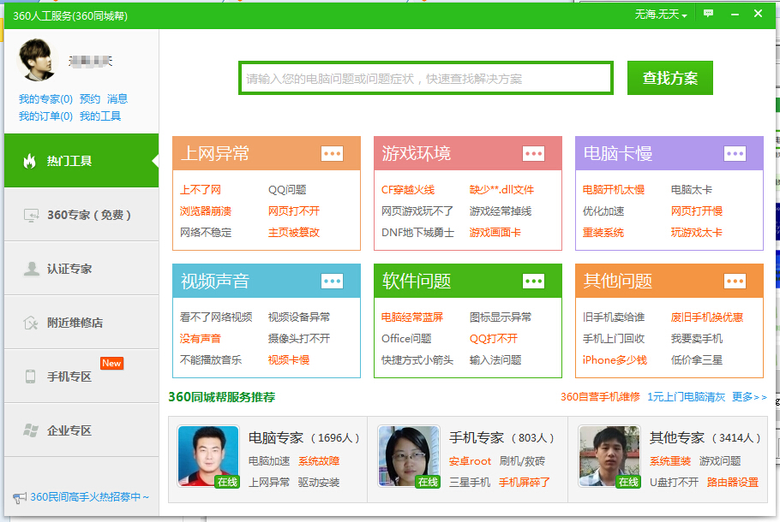This screenshot has height=522, width=780.
Task: Select 网页打不开 issue
Action: [294, 211]
